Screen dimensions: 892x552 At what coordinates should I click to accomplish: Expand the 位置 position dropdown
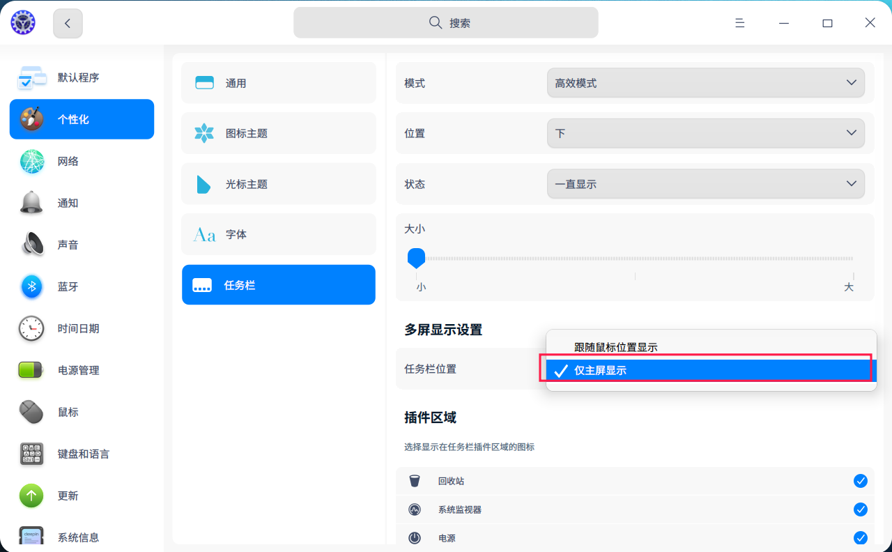pyautogui.click(x=706, y=132)
